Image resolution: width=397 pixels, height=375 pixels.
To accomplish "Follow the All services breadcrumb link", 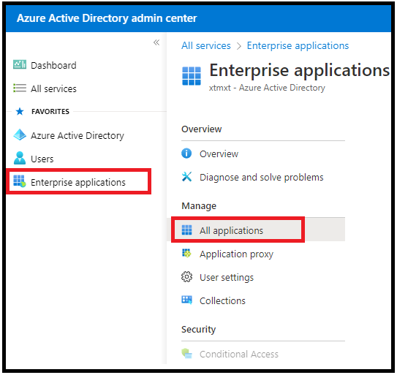I will click(206, 46).
